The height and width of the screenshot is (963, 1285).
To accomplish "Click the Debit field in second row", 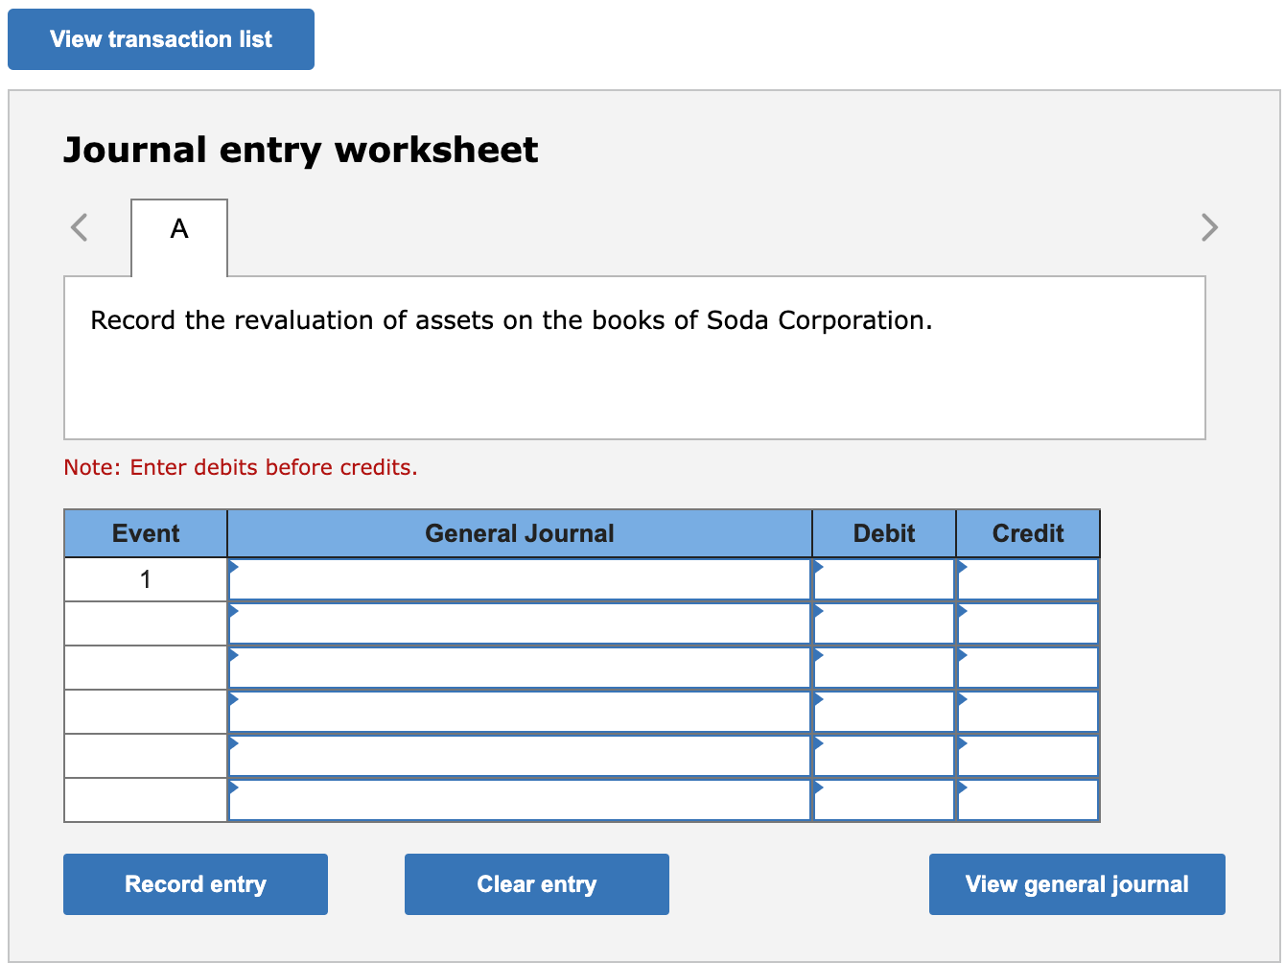I will [884, 623].
